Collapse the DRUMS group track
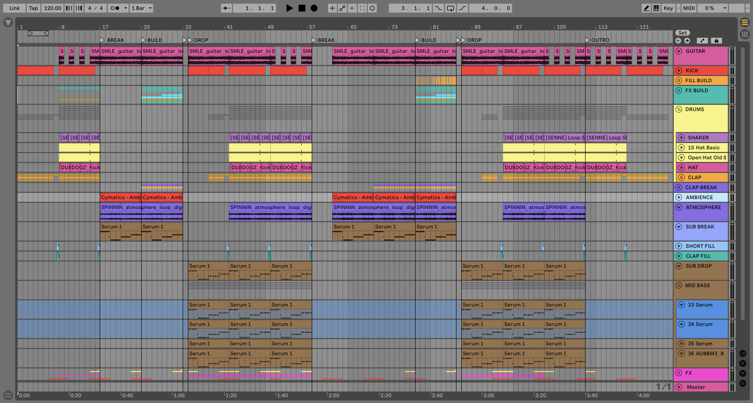This screenshot has height=403, width=753. click(x=679, y=109)
